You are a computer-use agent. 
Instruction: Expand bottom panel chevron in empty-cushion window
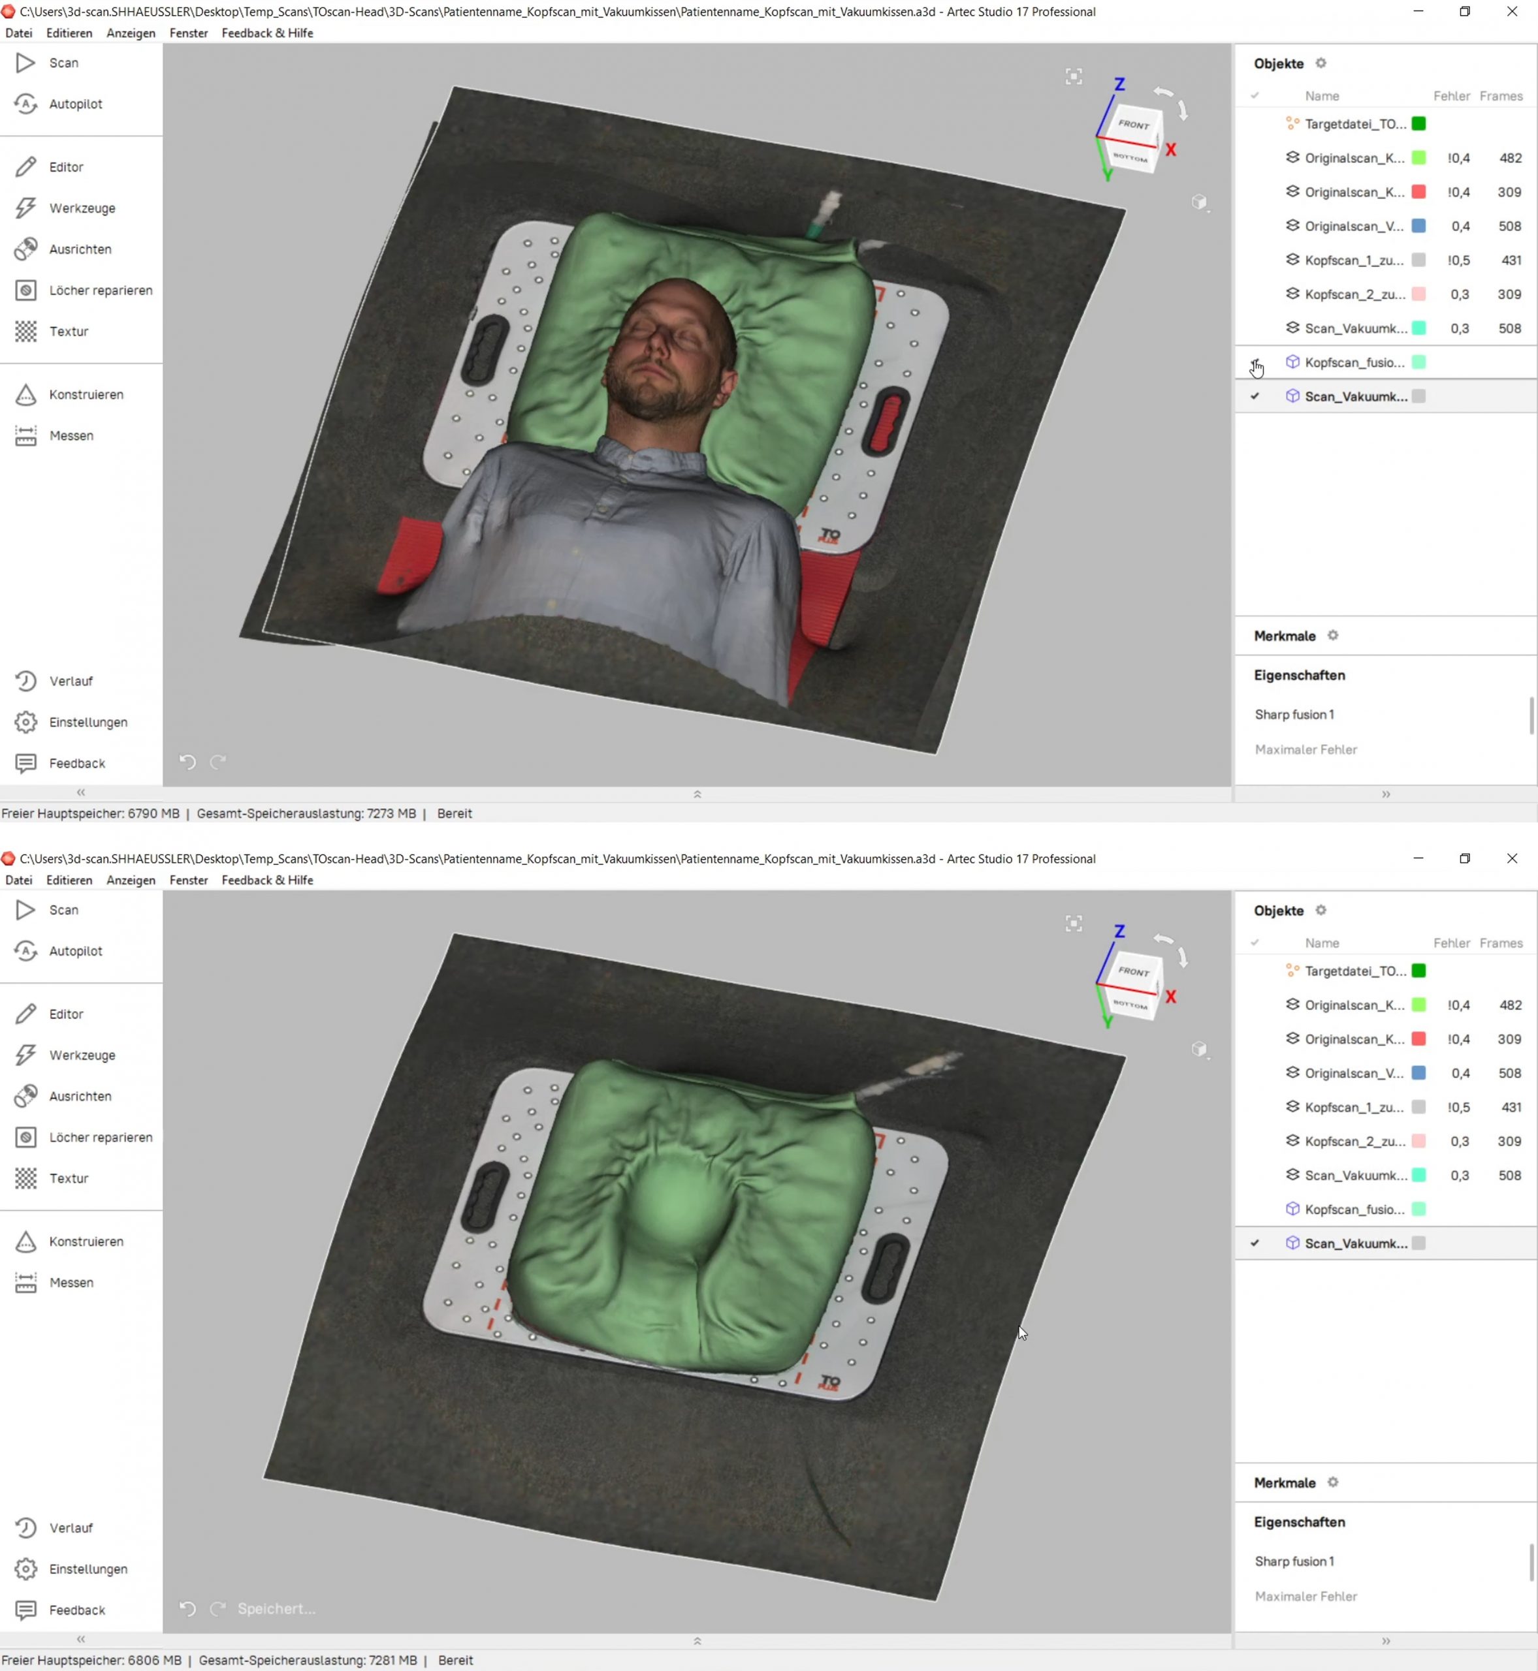[697, 1641]
